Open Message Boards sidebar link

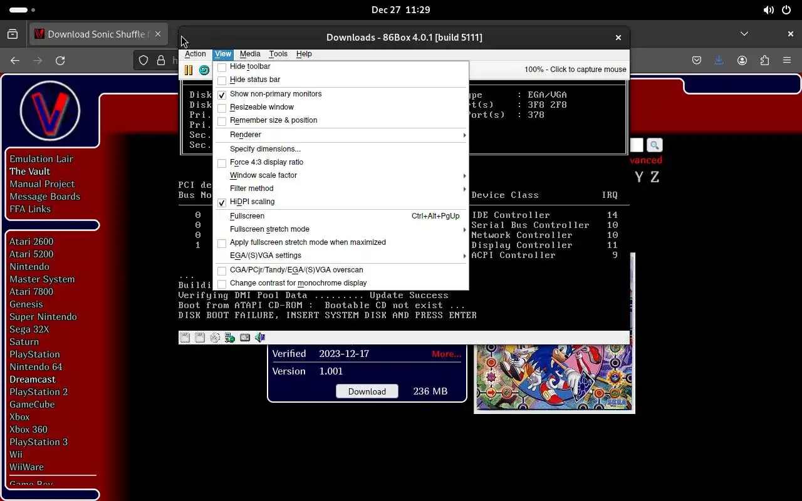tap(44, 197)
